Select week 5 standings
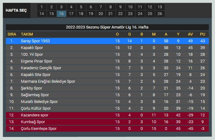The height and width of the screenshot is (140, 215). [81, 7]
